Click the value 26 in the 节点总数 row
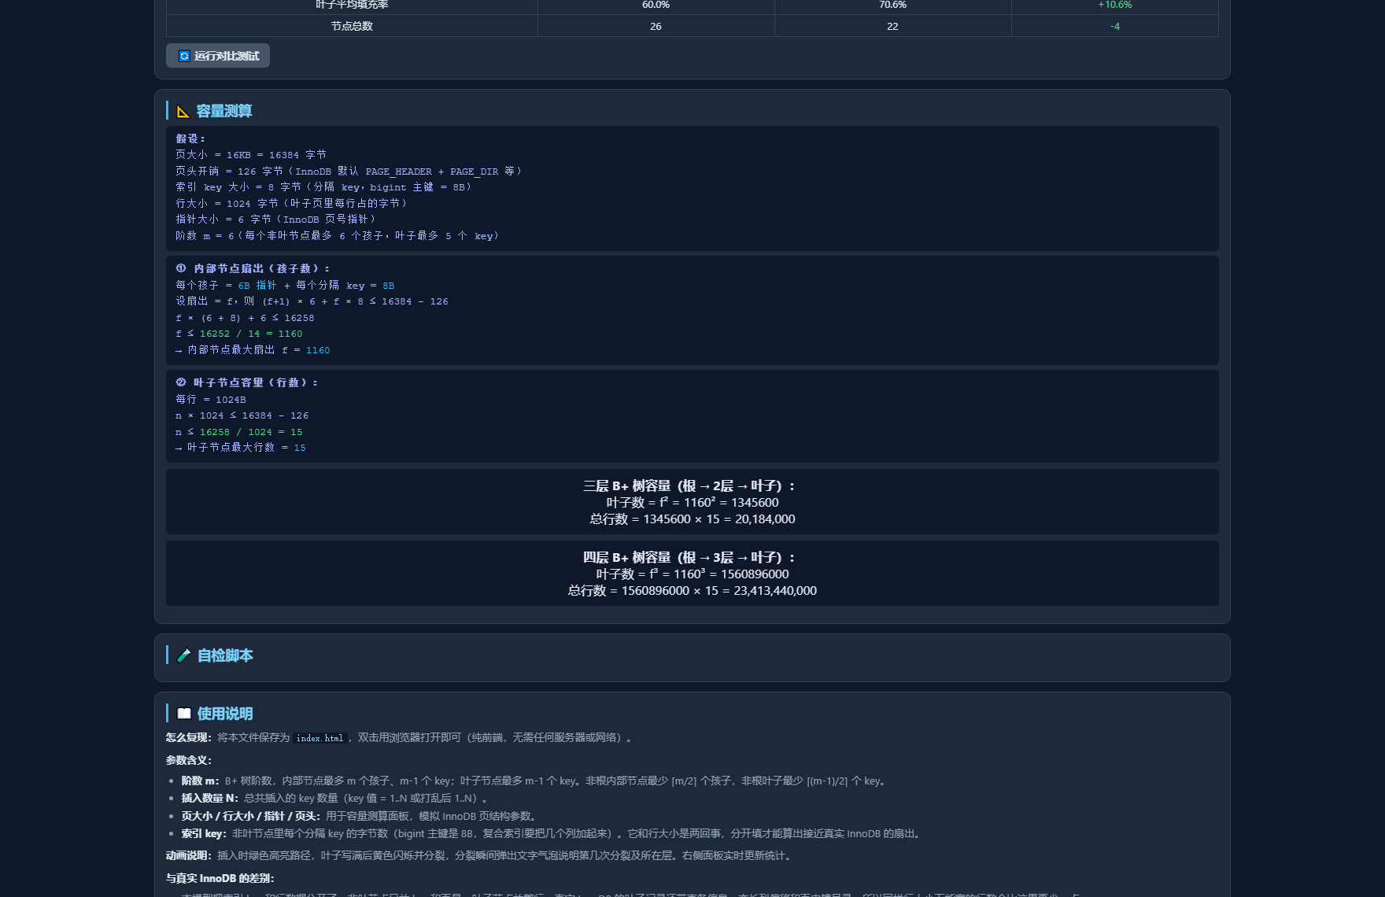This screenshot has width=1385, height=897. pos(656,26)
